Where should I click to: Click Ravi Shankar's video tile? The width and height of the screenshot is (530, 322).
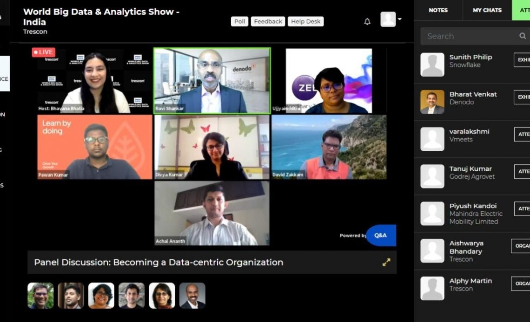pos(212,81)
